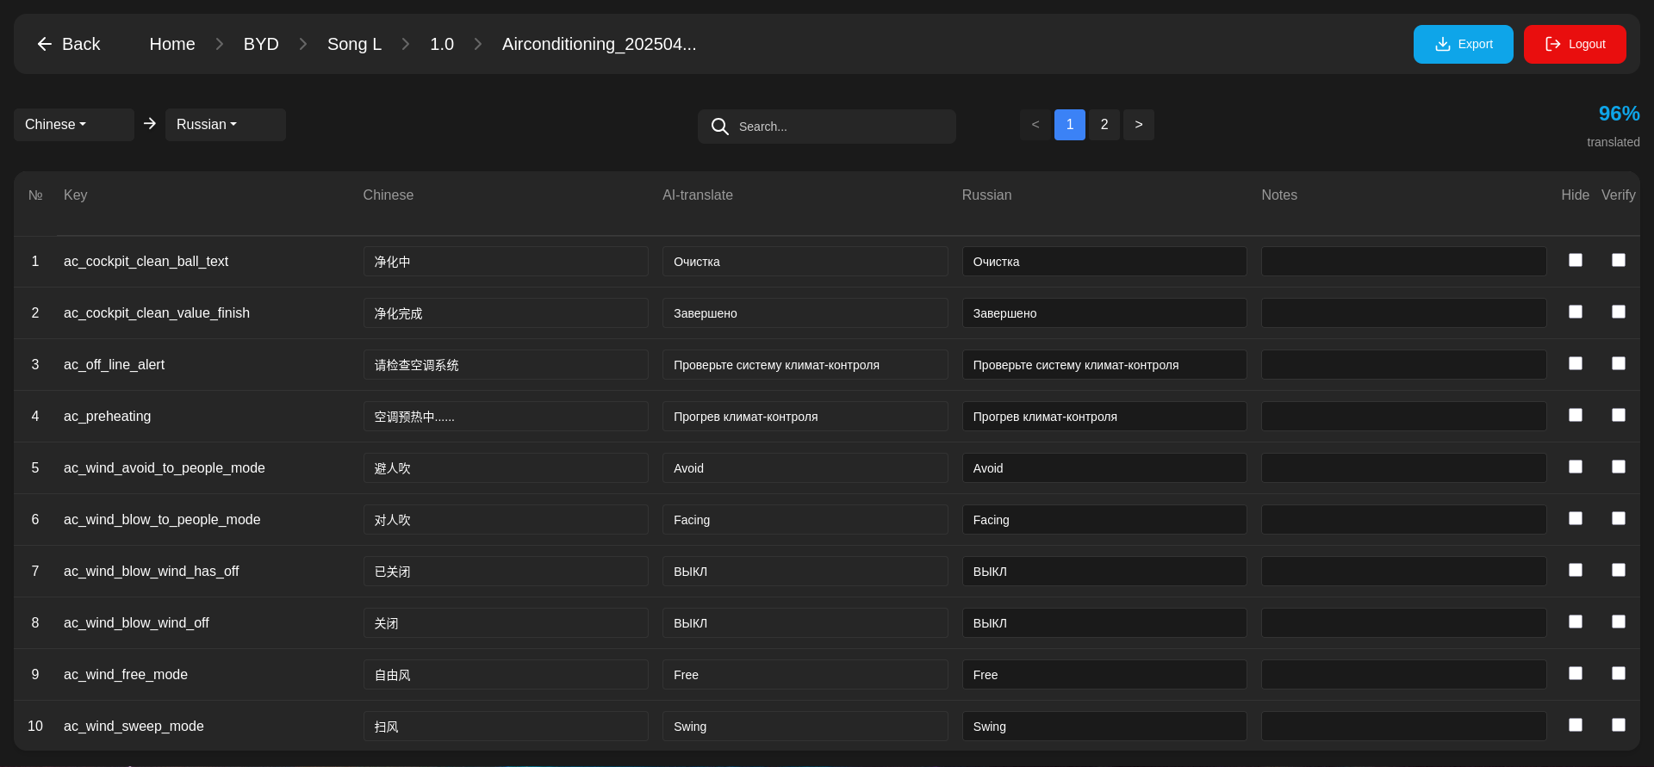Image resolution: width=1654 pixels, height=767 pixels.
Task: Click Chinese field '请检查空调系统'
Action: click(506, 365)
